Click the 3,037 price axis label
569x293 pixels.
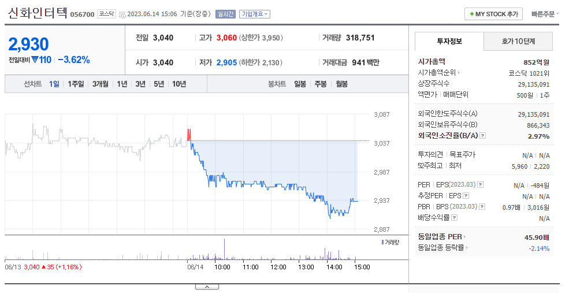pyautogui.click(x=382, y=143)
